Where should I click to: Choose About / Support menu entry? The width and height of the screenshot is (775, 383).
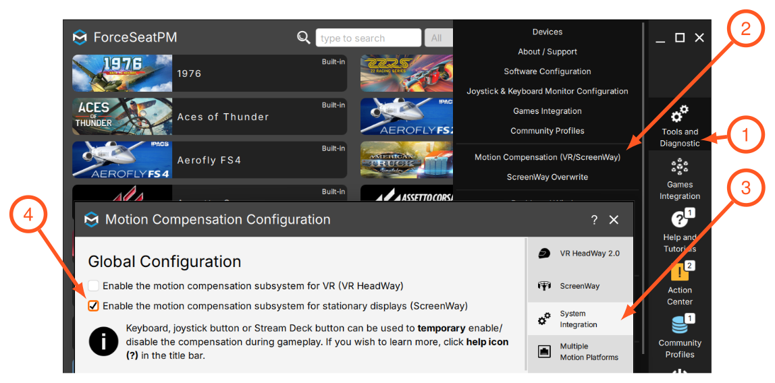click(547, 51)
